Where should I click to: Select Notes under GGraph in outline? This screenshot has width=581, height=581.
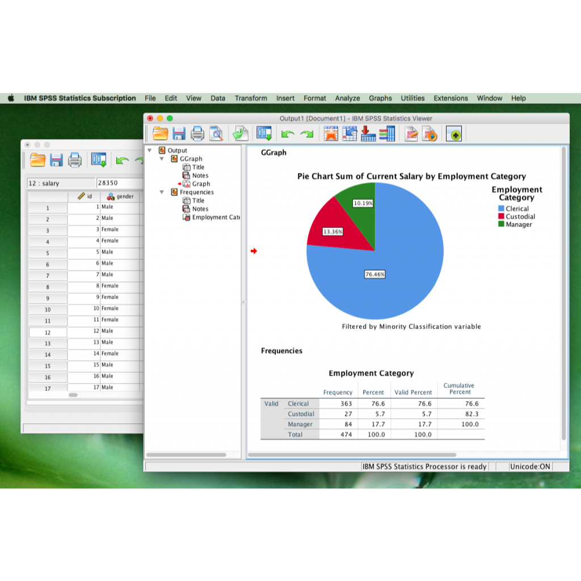coord(200,175)
